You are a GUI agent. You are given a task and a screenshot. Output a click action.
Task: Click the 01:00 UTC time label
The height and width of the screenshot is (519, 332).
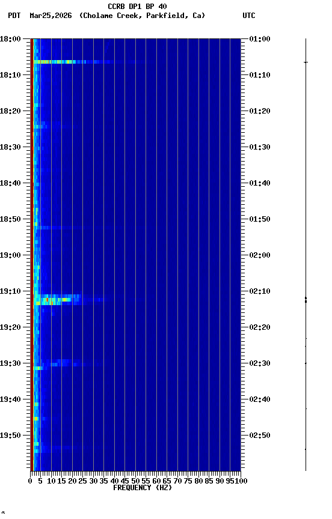pos(260,39)
